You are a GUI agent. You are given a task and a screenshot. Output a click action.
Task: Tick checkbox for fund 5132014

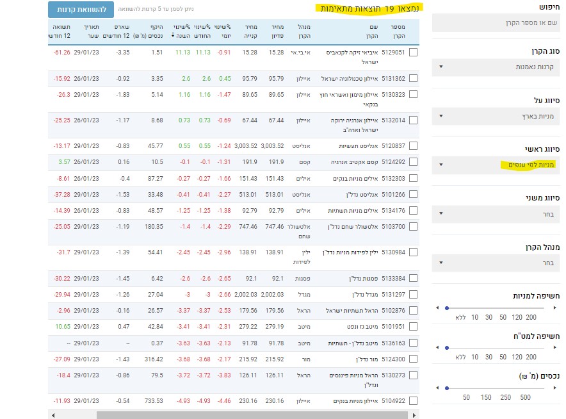coord(414,120)
